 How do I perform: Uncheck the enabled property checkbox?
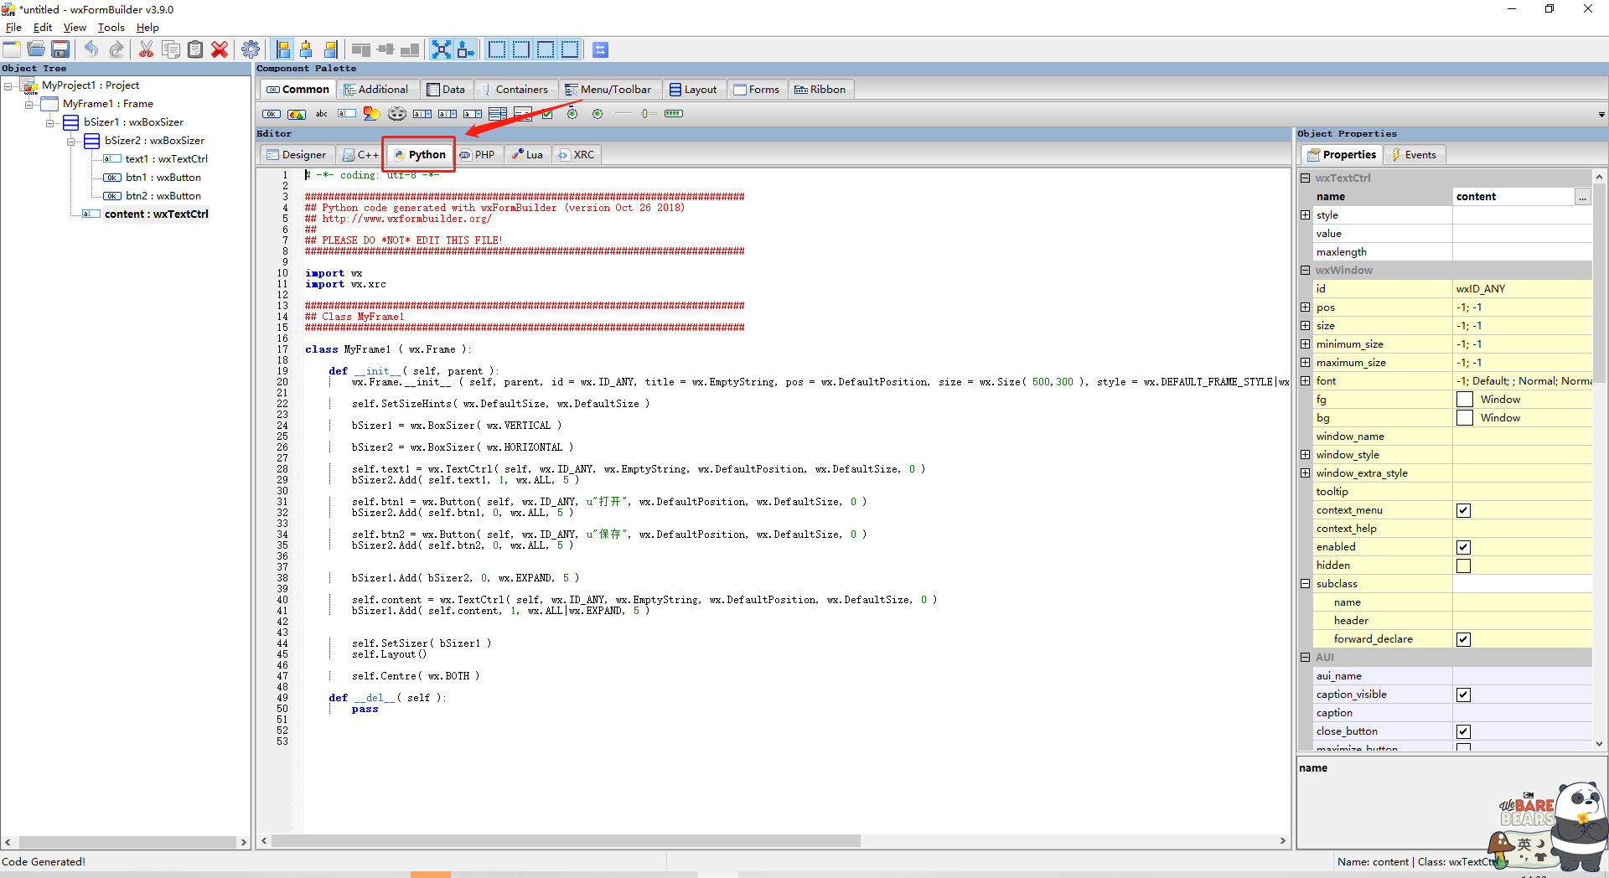pyautogui.click(x=1463, y=547)
